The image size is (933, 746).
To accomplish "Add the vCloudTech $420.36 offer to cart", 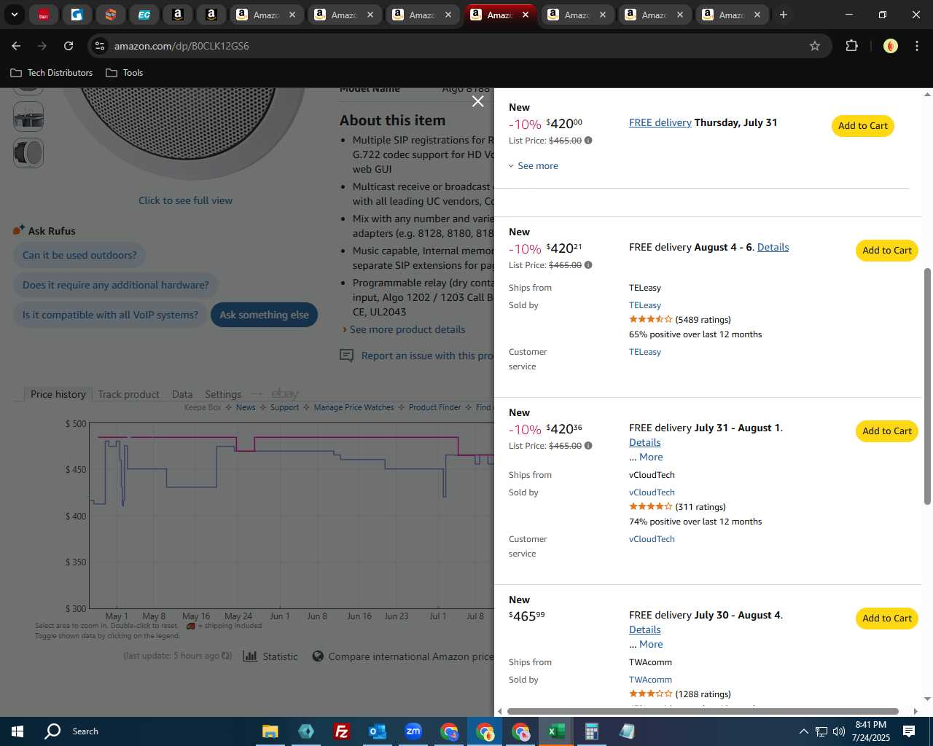I will pos(886,431).
